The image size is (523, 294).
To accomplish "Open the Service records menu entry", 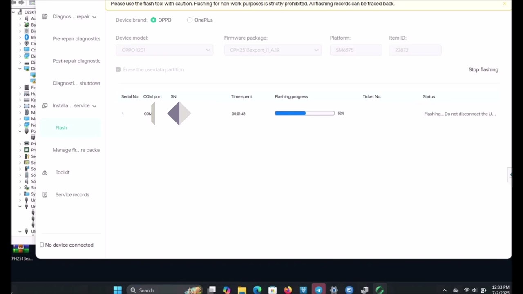I will [x=72, y=195].
